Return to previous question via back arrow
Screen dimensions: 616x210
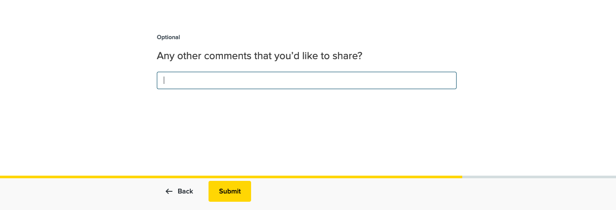(x=169, y=191)
